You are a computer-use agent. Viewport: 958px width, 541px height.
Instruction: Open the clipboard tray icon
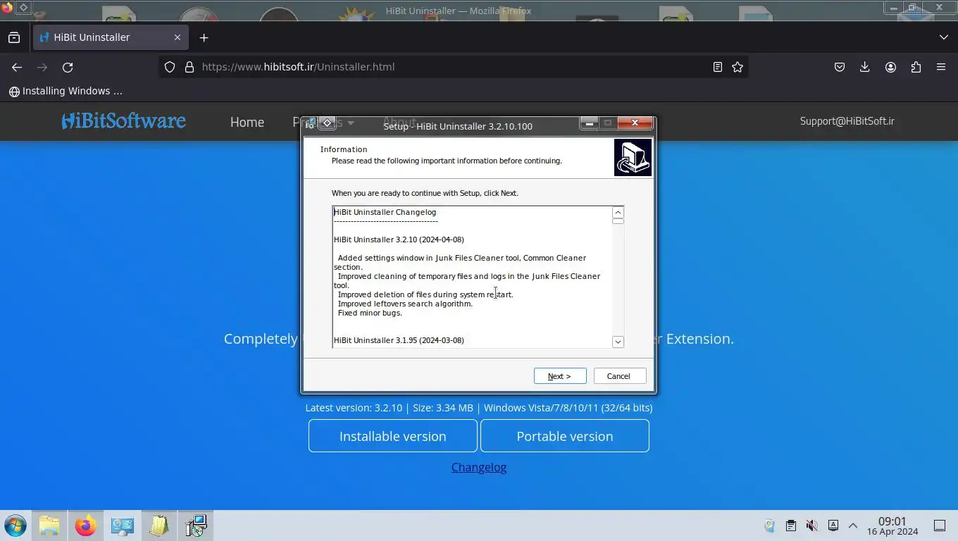coord(791,526)
